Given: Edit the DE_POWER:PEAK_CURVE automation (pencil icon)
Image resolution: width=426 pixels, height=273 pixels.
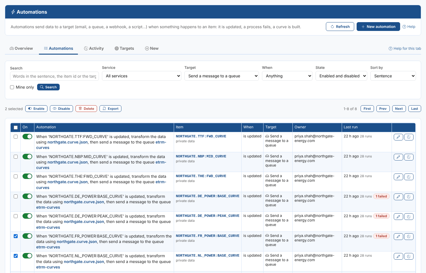Looking at the screenshot, I should click(x=398, y=217).
